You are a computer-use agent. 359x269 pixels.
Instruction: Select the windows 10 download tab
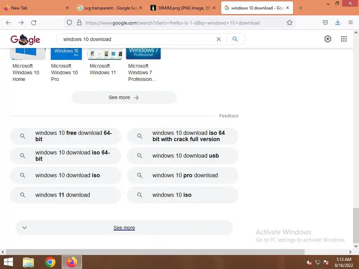pyautogui.click(x=257, y=8)
